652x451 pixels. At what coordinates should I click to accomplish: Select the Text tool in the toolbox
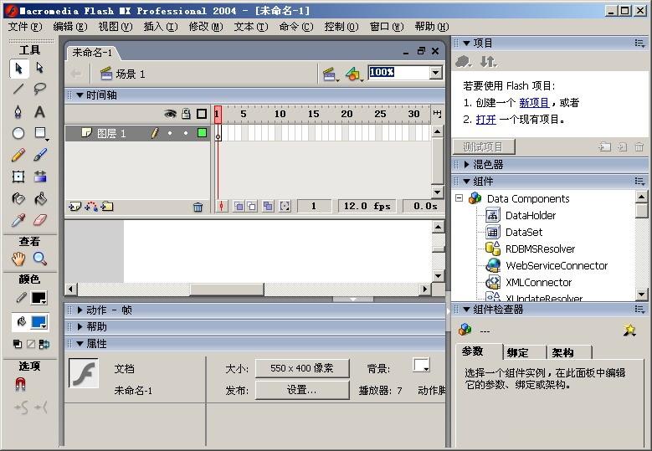click(39, 112)
